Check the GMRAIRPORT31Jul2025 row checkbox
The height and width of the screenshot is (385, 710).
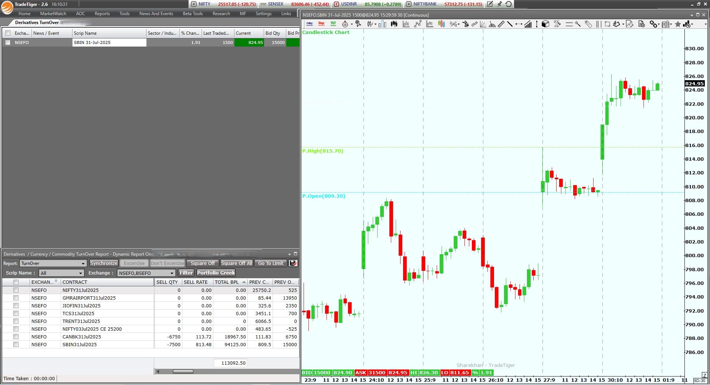16,298
